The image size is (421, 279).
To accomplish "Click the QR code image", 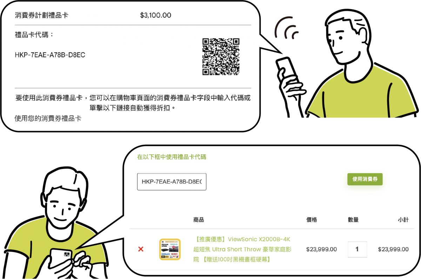I will pos(221,56).
